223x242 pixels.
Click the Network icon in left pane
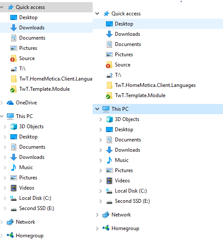point(10,222)
